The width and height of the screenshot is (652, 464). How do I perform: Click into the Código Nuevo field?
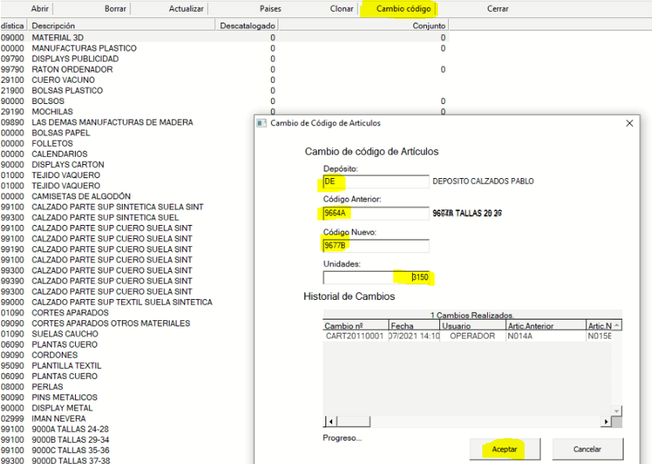pos(375,246)
